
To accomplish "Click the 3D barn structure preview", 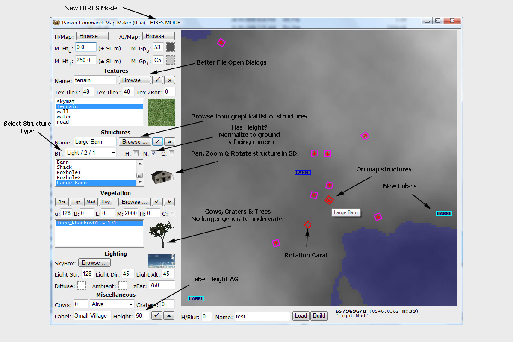I will click(x=162, y=176).
